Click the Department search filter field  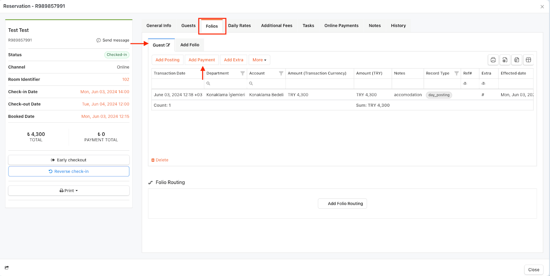(228, 84)
